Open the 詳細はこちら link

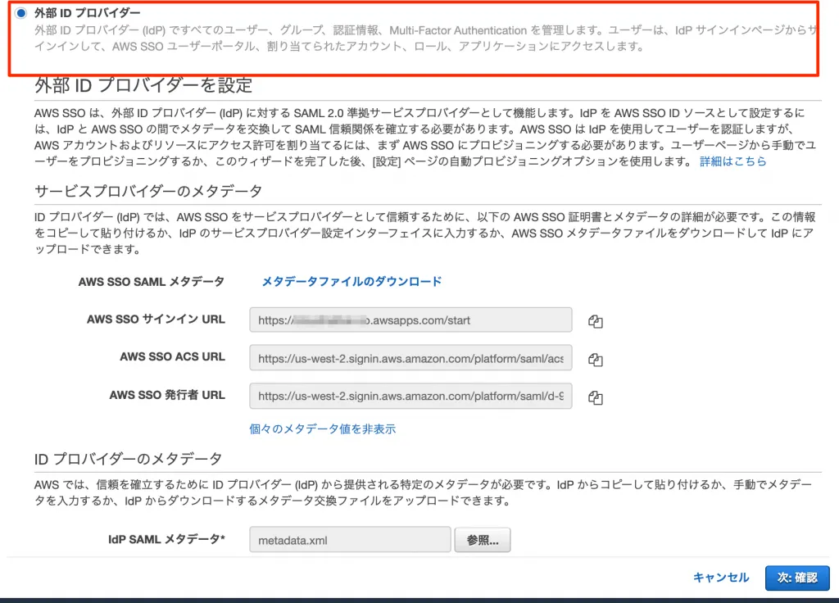[x=733, y=161]
